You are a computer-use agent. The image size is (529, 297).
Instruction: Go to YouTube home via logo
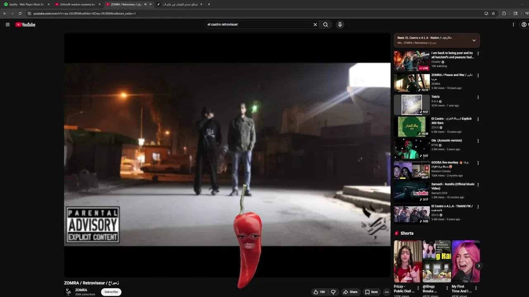click(25, 24)
